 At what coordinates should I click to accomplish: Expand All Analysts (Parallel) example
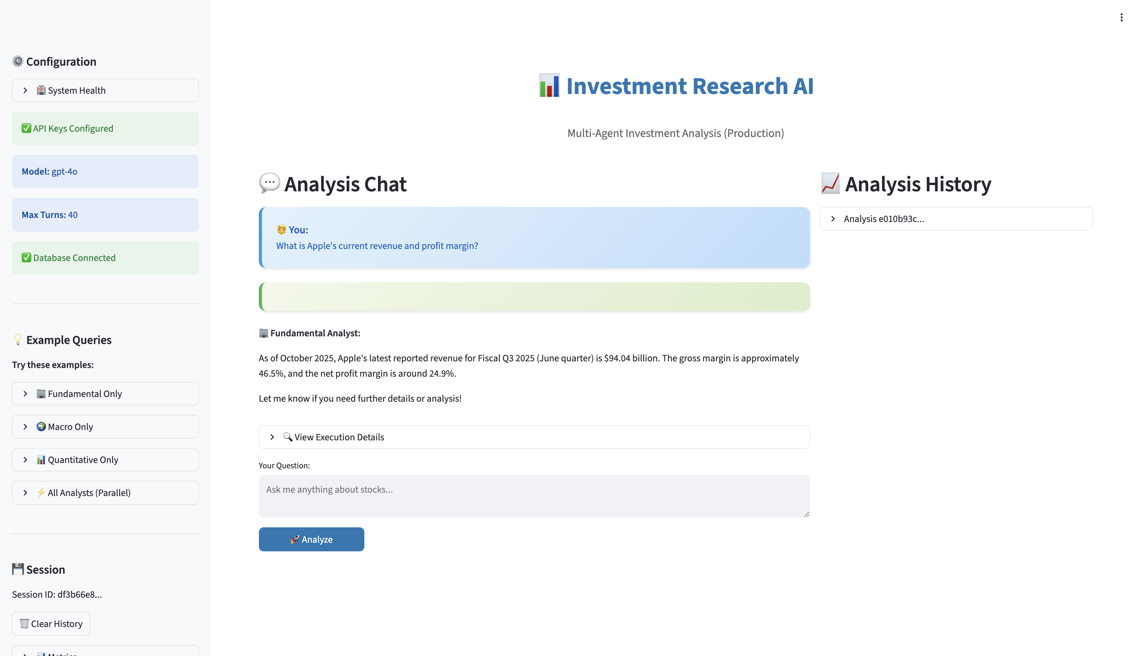pyautogui.click(x=105, y=492)
